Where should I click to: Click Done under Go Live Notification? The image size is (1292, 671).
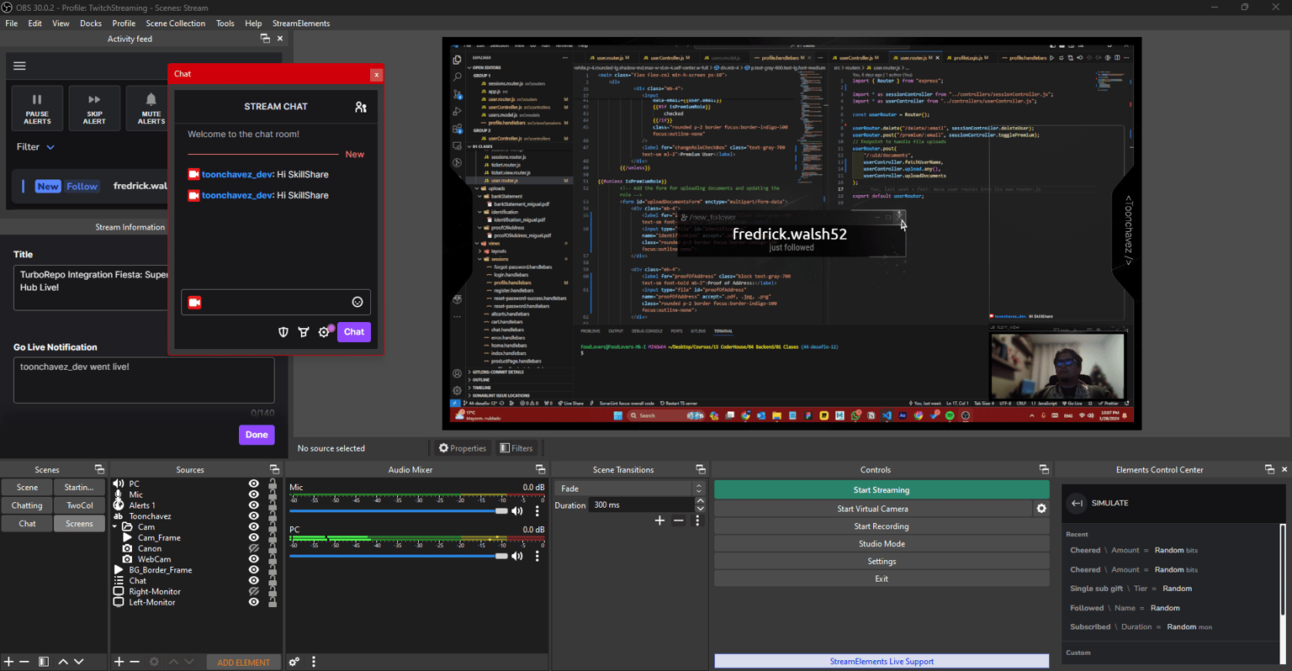click(x=257, y=435)
